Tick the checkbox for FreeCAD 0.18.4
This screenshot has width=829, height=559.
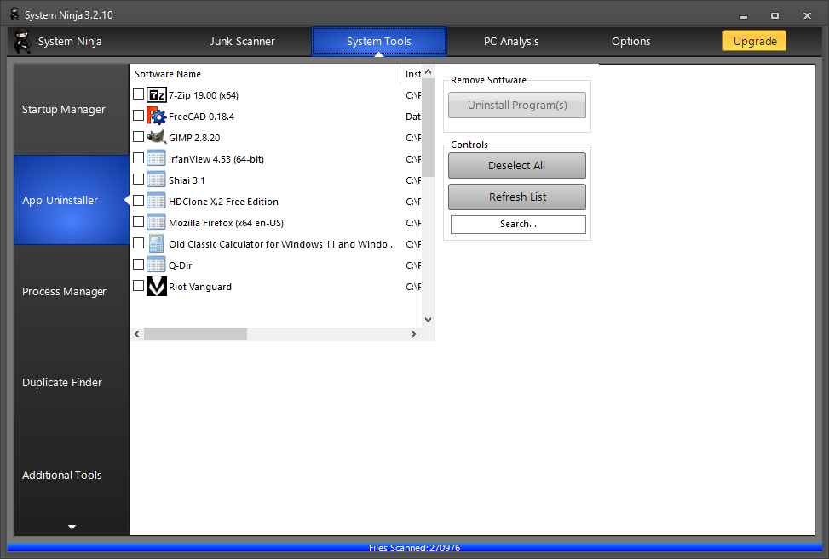tap(139, 115)
